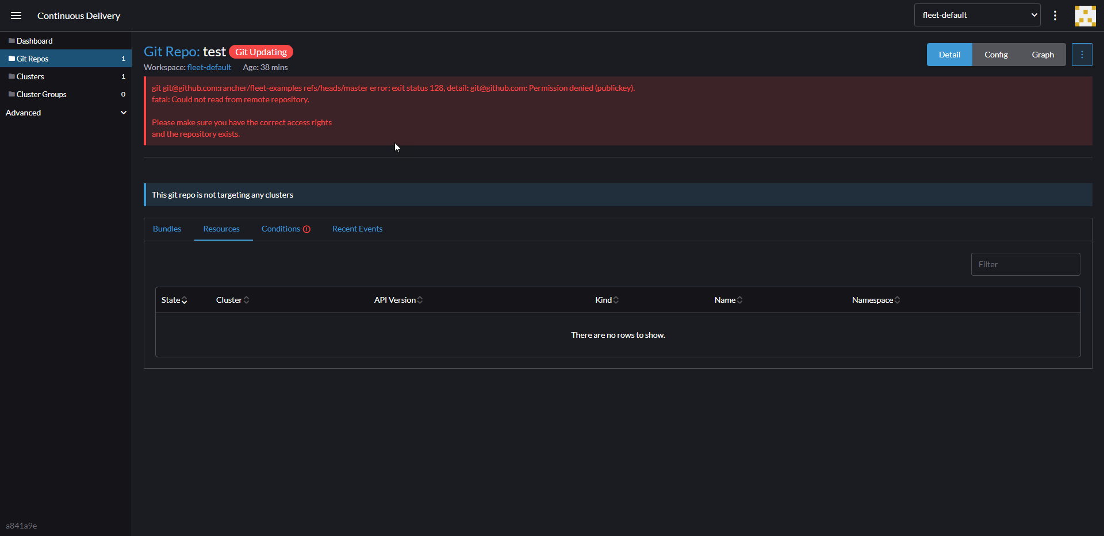
Task: Sort resources by the Name column
Action: 727,299
